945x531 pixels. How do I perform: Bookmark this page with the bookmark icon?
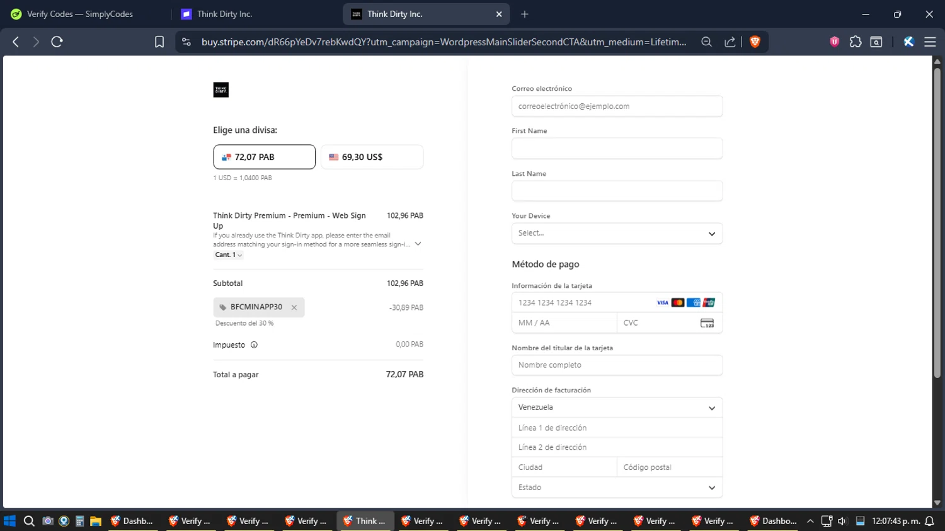[159, 42]
